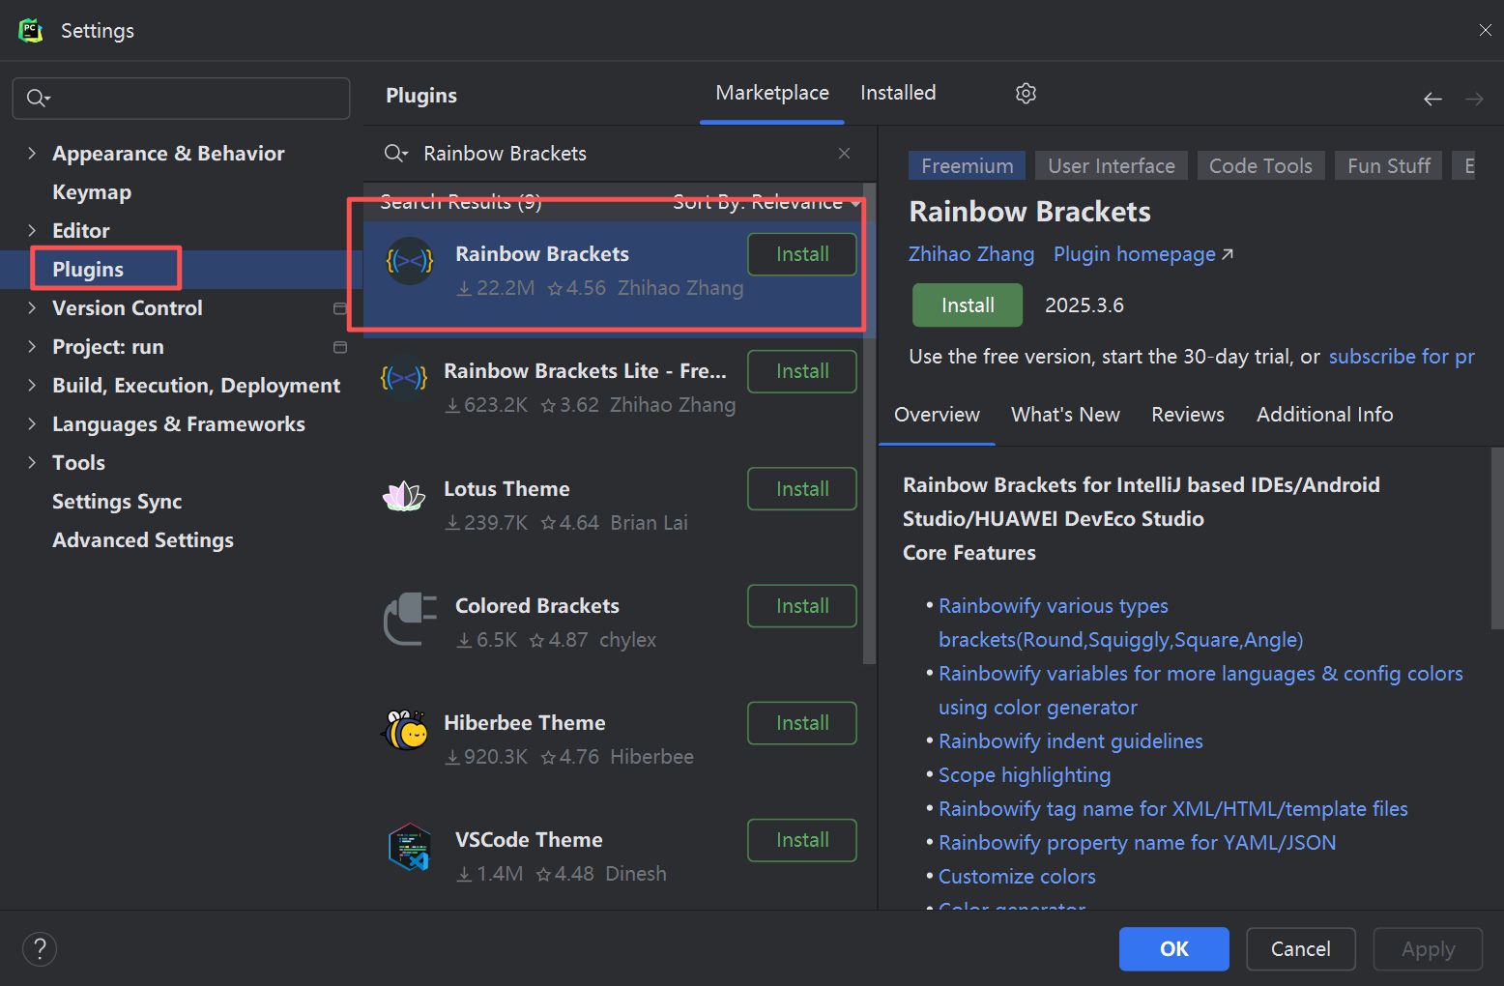Open the Overview tab

[x=937, y=415]
